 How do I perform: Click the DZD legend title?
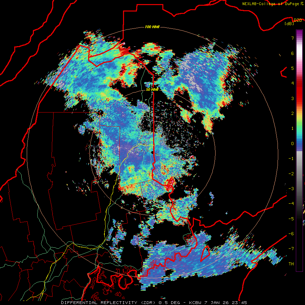pos(298,20)
